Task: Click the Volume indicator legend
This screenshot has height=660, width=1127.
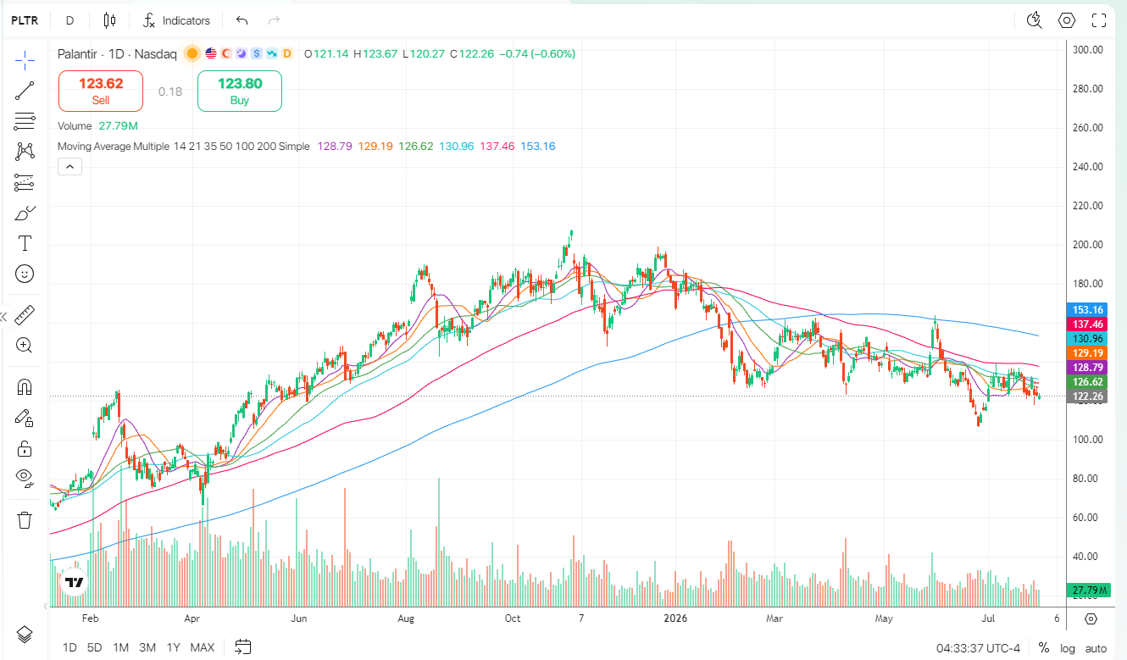Action: (75, 125)
